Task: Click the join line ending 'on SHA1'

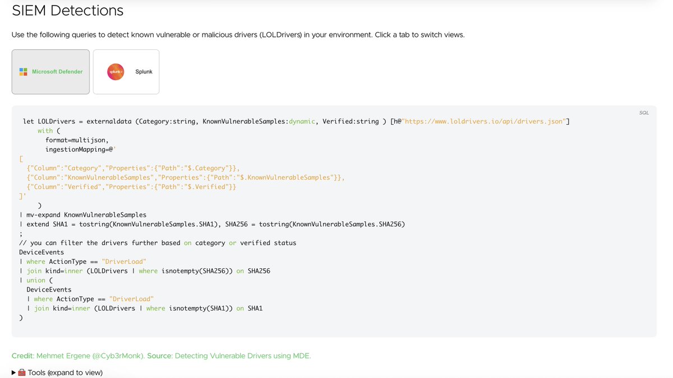Action: coord(145,309)
